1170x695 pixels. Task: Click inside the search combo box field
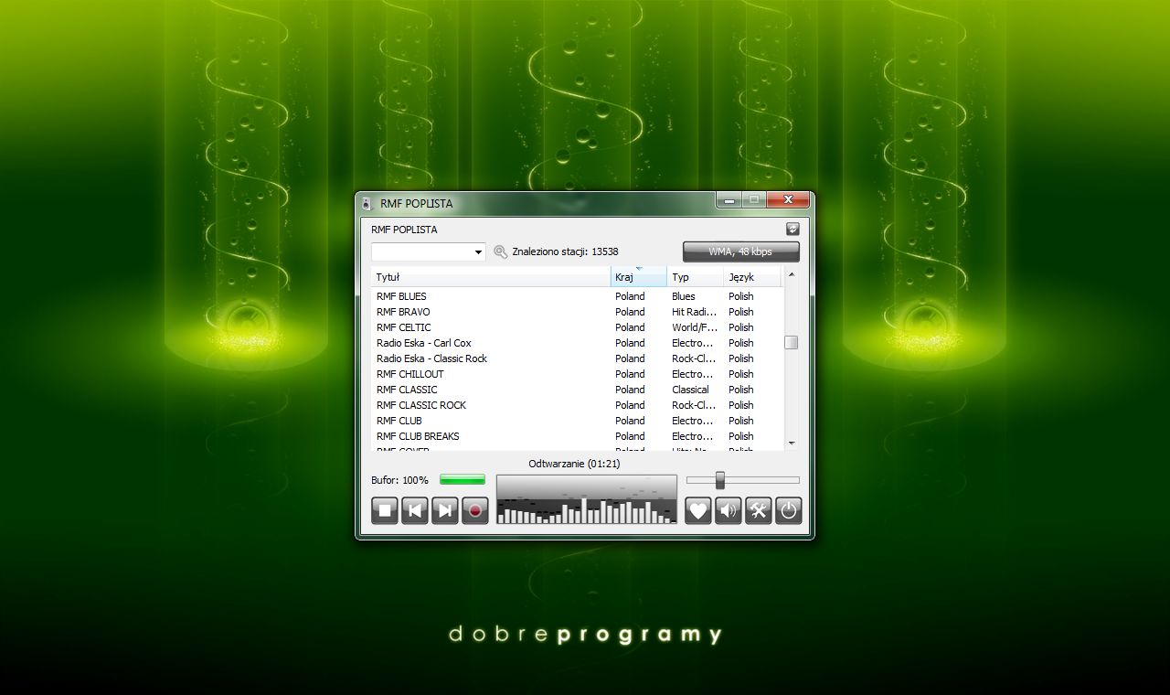(421, 252)
